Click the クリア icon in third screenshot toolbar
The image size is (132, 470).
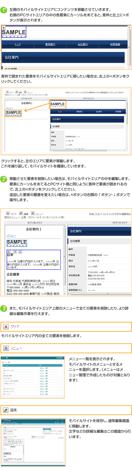(x=8, y=213)
